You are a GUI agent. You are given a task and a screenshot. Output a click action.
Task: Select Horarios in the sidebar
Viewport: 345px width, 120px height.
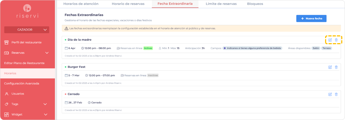(27, 73)
